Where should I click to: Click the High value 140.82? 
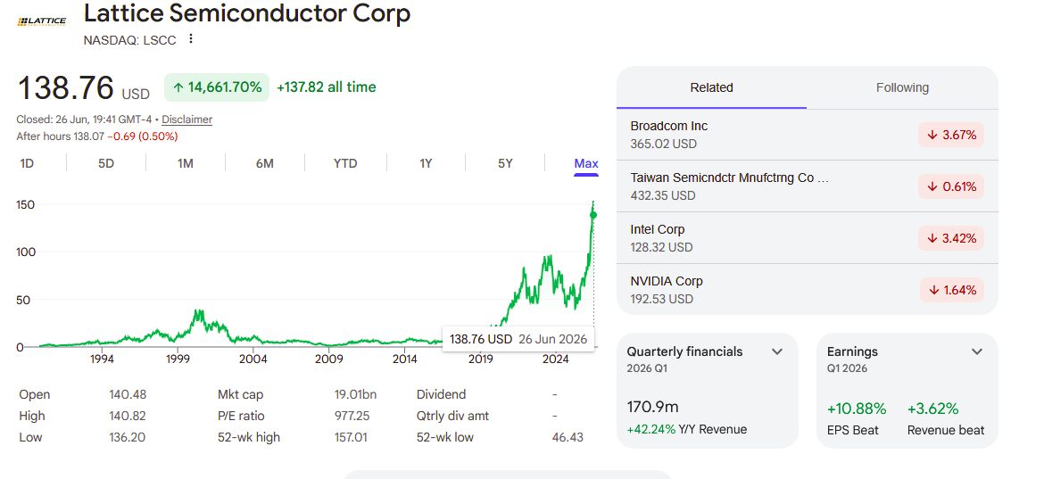click(128, 416)
